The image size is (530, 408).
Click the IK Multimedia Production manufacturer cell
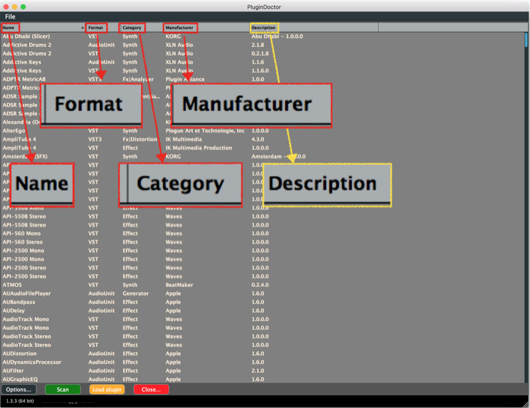coord(199,148)
